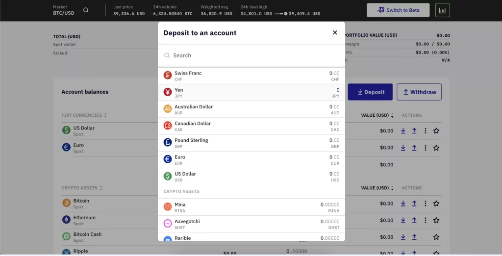This screenshot has width=502, height=256.
Task: Click Switch to Beta button
Action: coord(398,10)
